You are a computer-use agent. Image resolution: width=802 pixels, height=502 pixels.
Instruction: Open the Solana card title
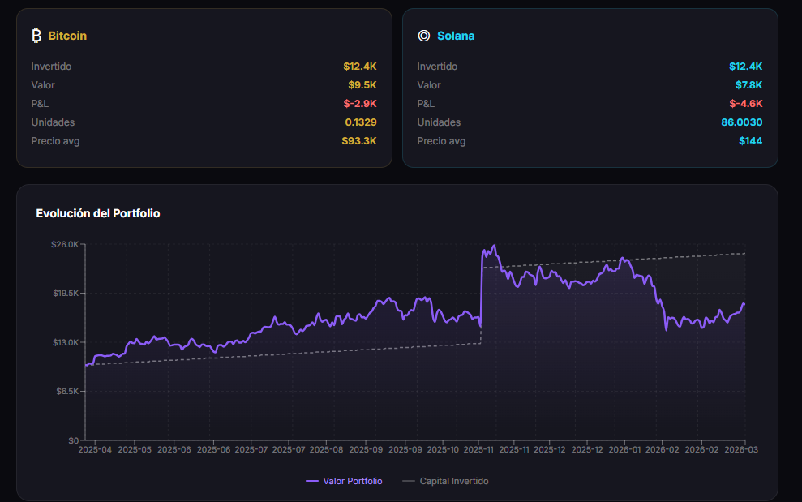(456, 36)
